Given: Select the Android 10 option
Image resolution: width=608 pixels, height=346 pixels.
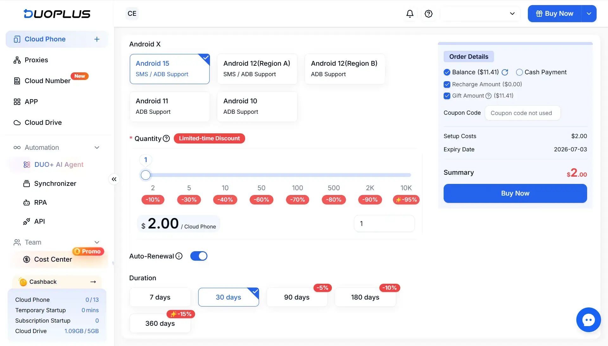Looking at the screenshot, I should [x=257, y=106].
